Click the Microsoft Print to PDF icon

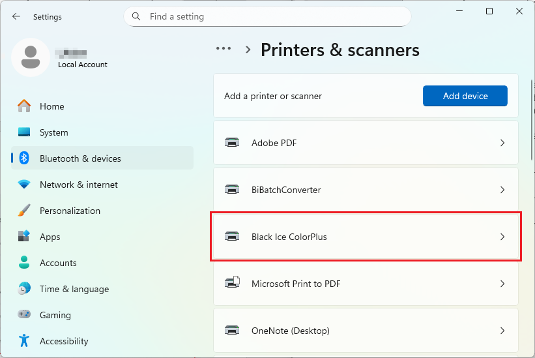(232, 284)
